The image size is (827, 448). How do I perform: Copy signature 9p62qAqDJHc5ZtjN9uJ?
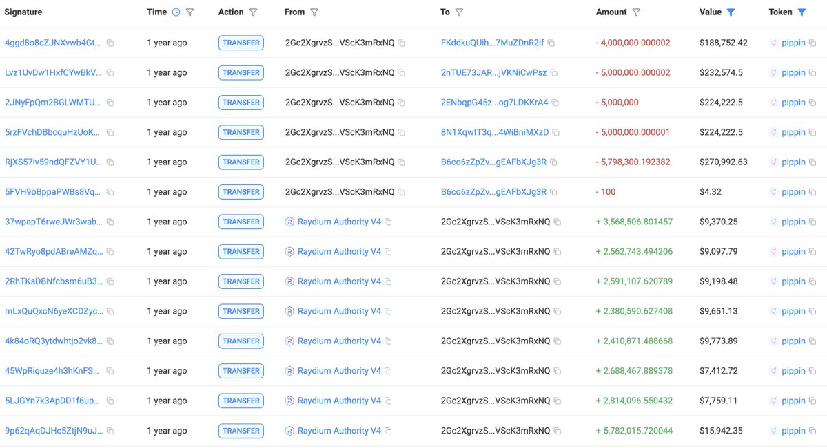pos(110,431)
